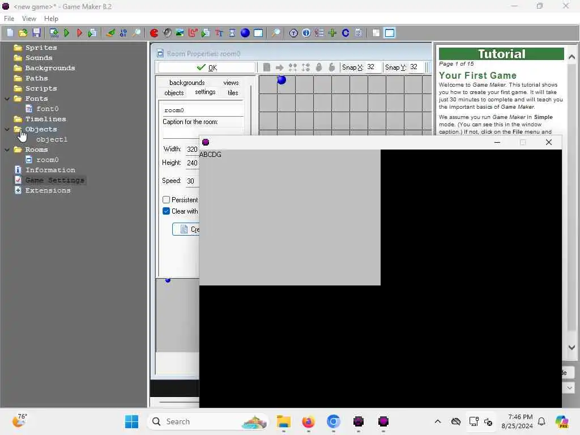Click the Create executable toolbar icon
The height and width of the screenshot is (435, 580).
tap(54, 33)
